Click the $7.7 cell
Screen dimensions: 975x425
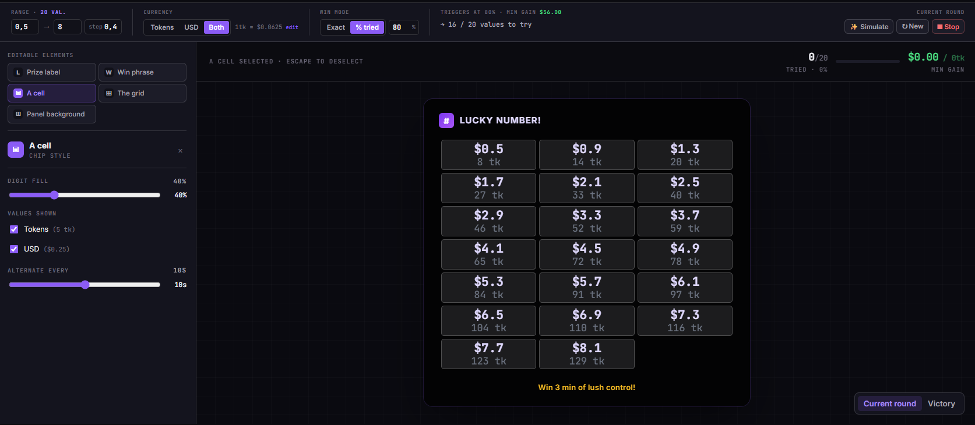click(488, 354)
